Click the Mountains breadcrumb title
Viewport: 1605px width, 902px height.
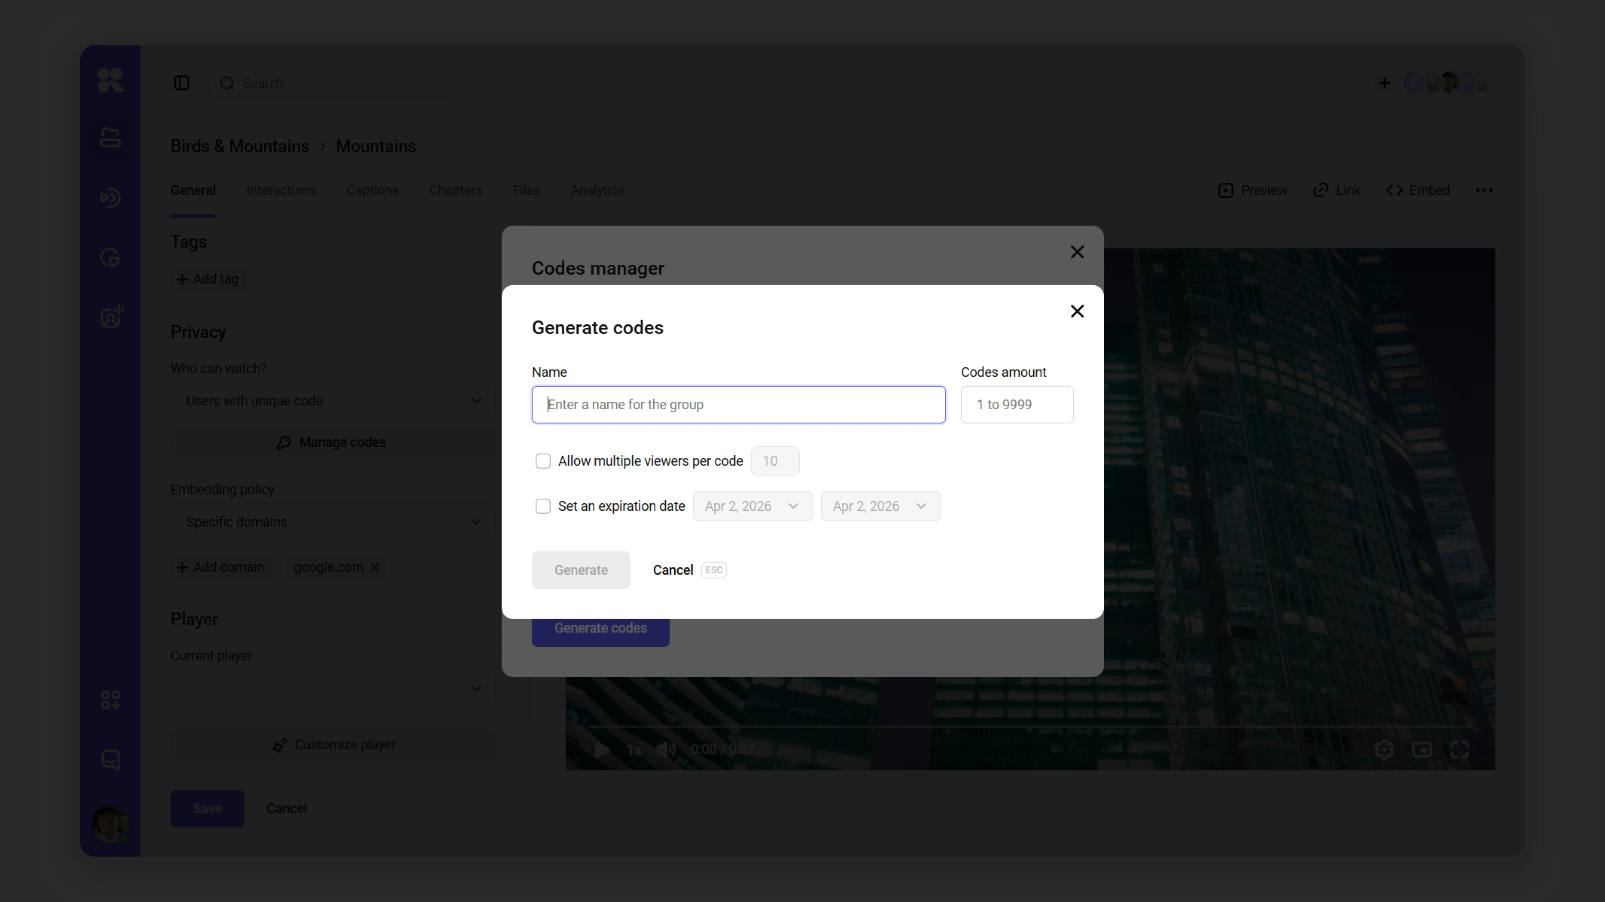[376, 146]
